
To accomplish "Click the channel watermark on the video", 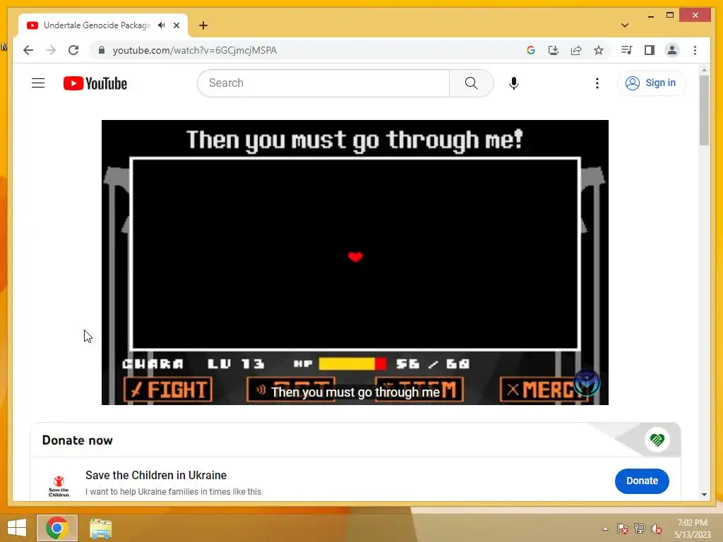I will (587, 383).
